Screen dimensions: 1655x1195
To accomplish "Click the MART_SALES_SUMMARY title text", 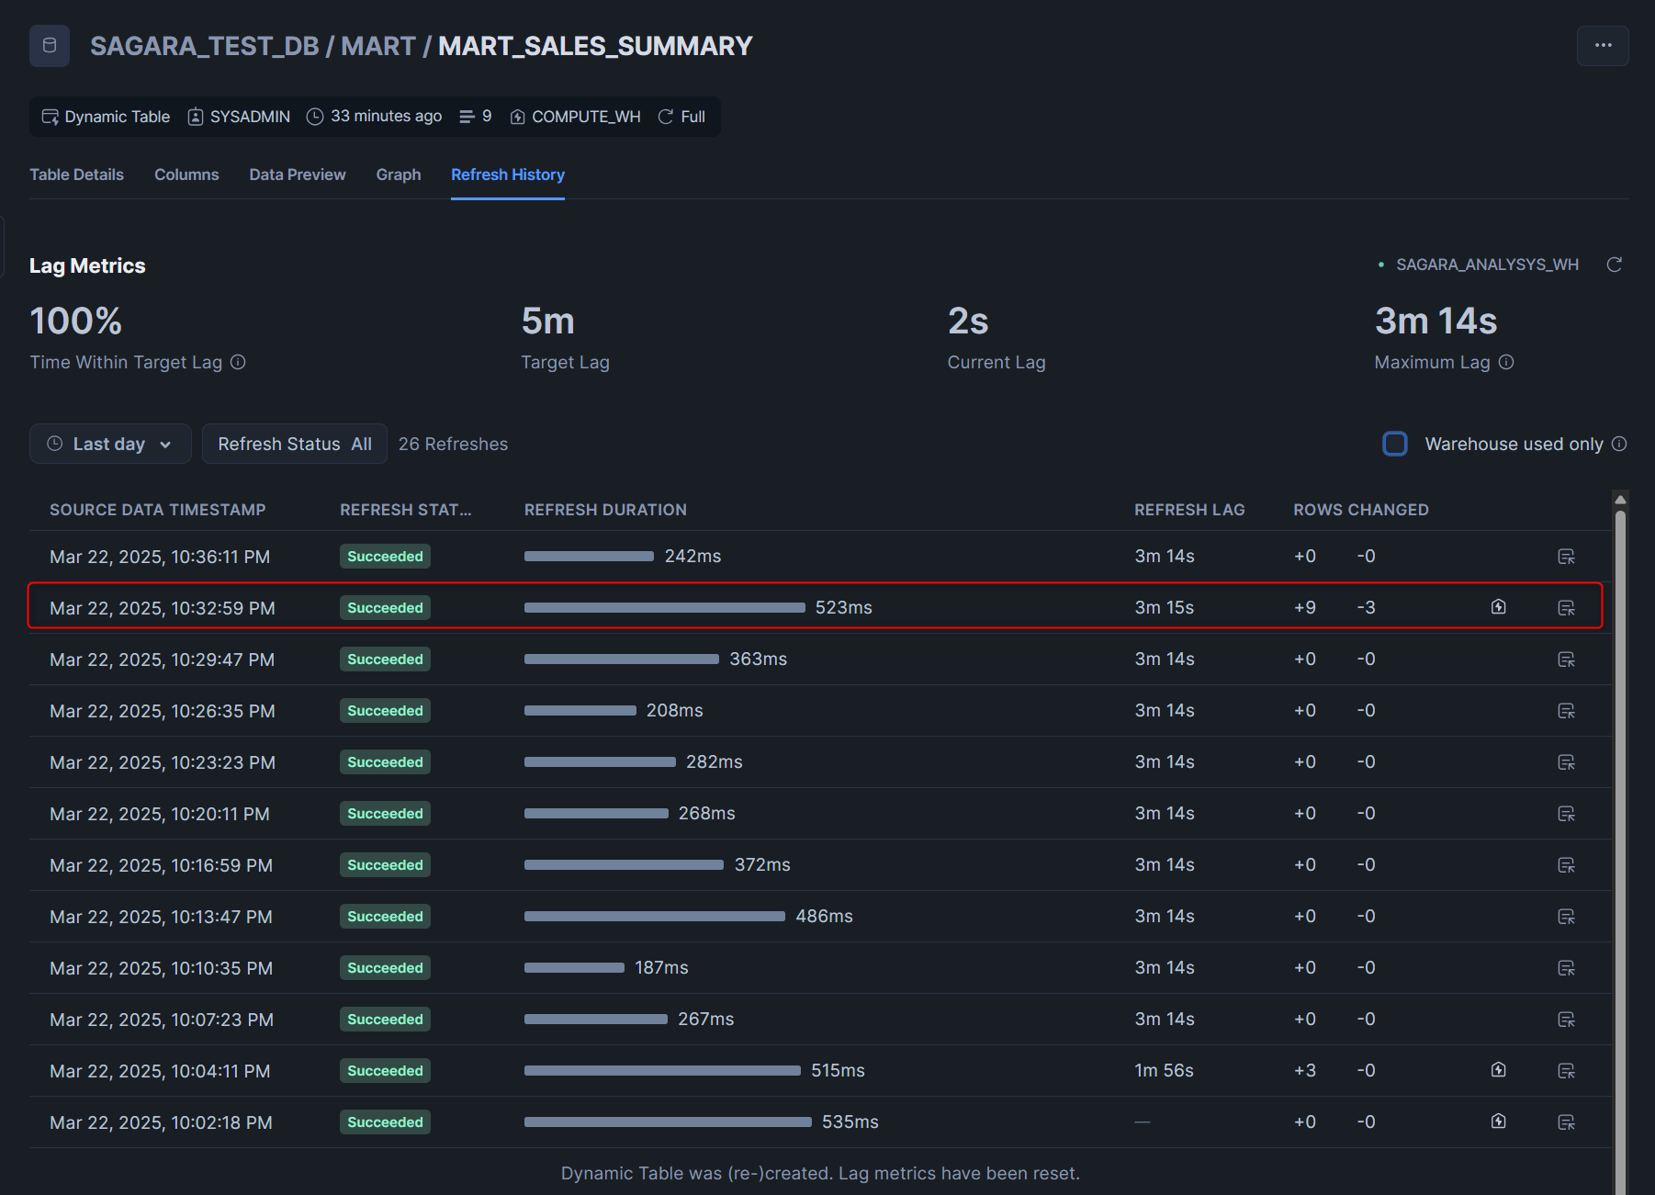I will [595, 46].
